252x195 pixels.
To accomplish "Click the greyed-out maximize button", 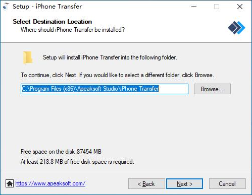I will [217, 7].
